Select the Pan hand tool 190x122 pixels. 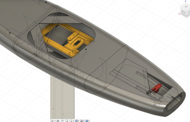(62, 121)
